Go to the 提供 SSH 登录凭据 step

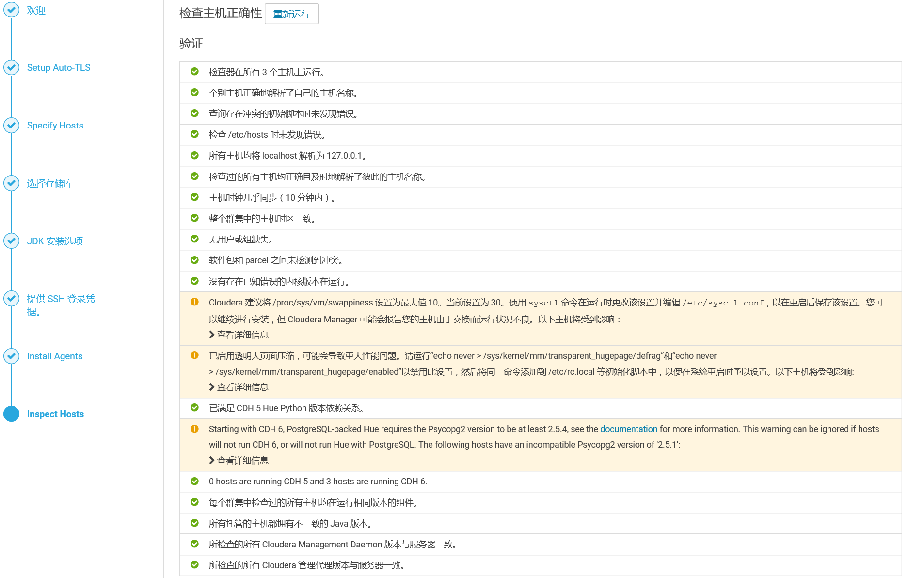61,305
